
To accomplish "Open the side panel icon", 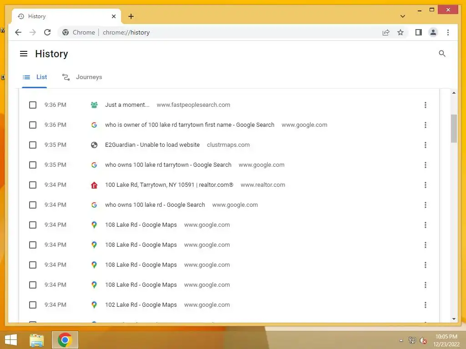I will pyautogui.click(x=419, y=32).
